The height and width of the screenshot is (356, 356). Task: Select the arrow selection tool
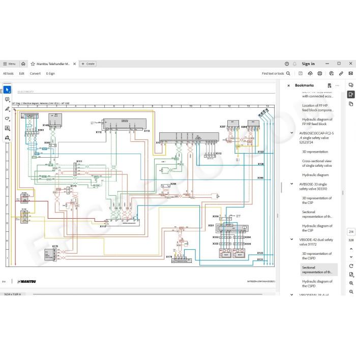click(7, 90)
